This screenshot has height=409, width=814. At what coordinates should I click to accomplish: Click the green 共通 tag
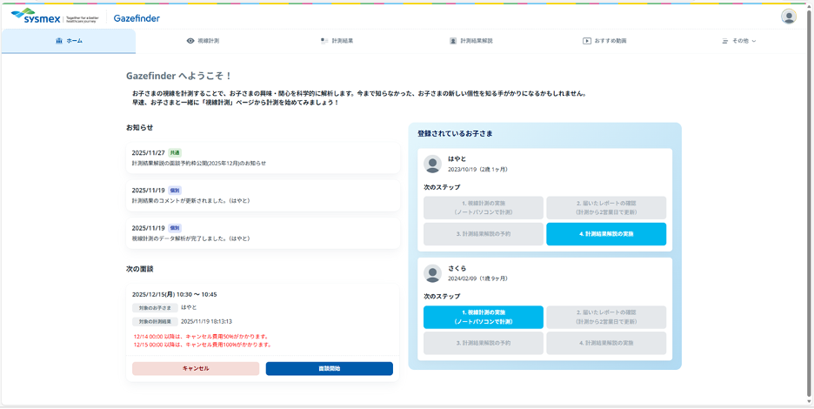tap(175, 153)
